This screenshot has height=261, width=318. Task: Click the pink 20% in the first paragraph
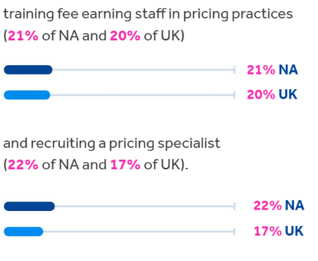[125, 36]
